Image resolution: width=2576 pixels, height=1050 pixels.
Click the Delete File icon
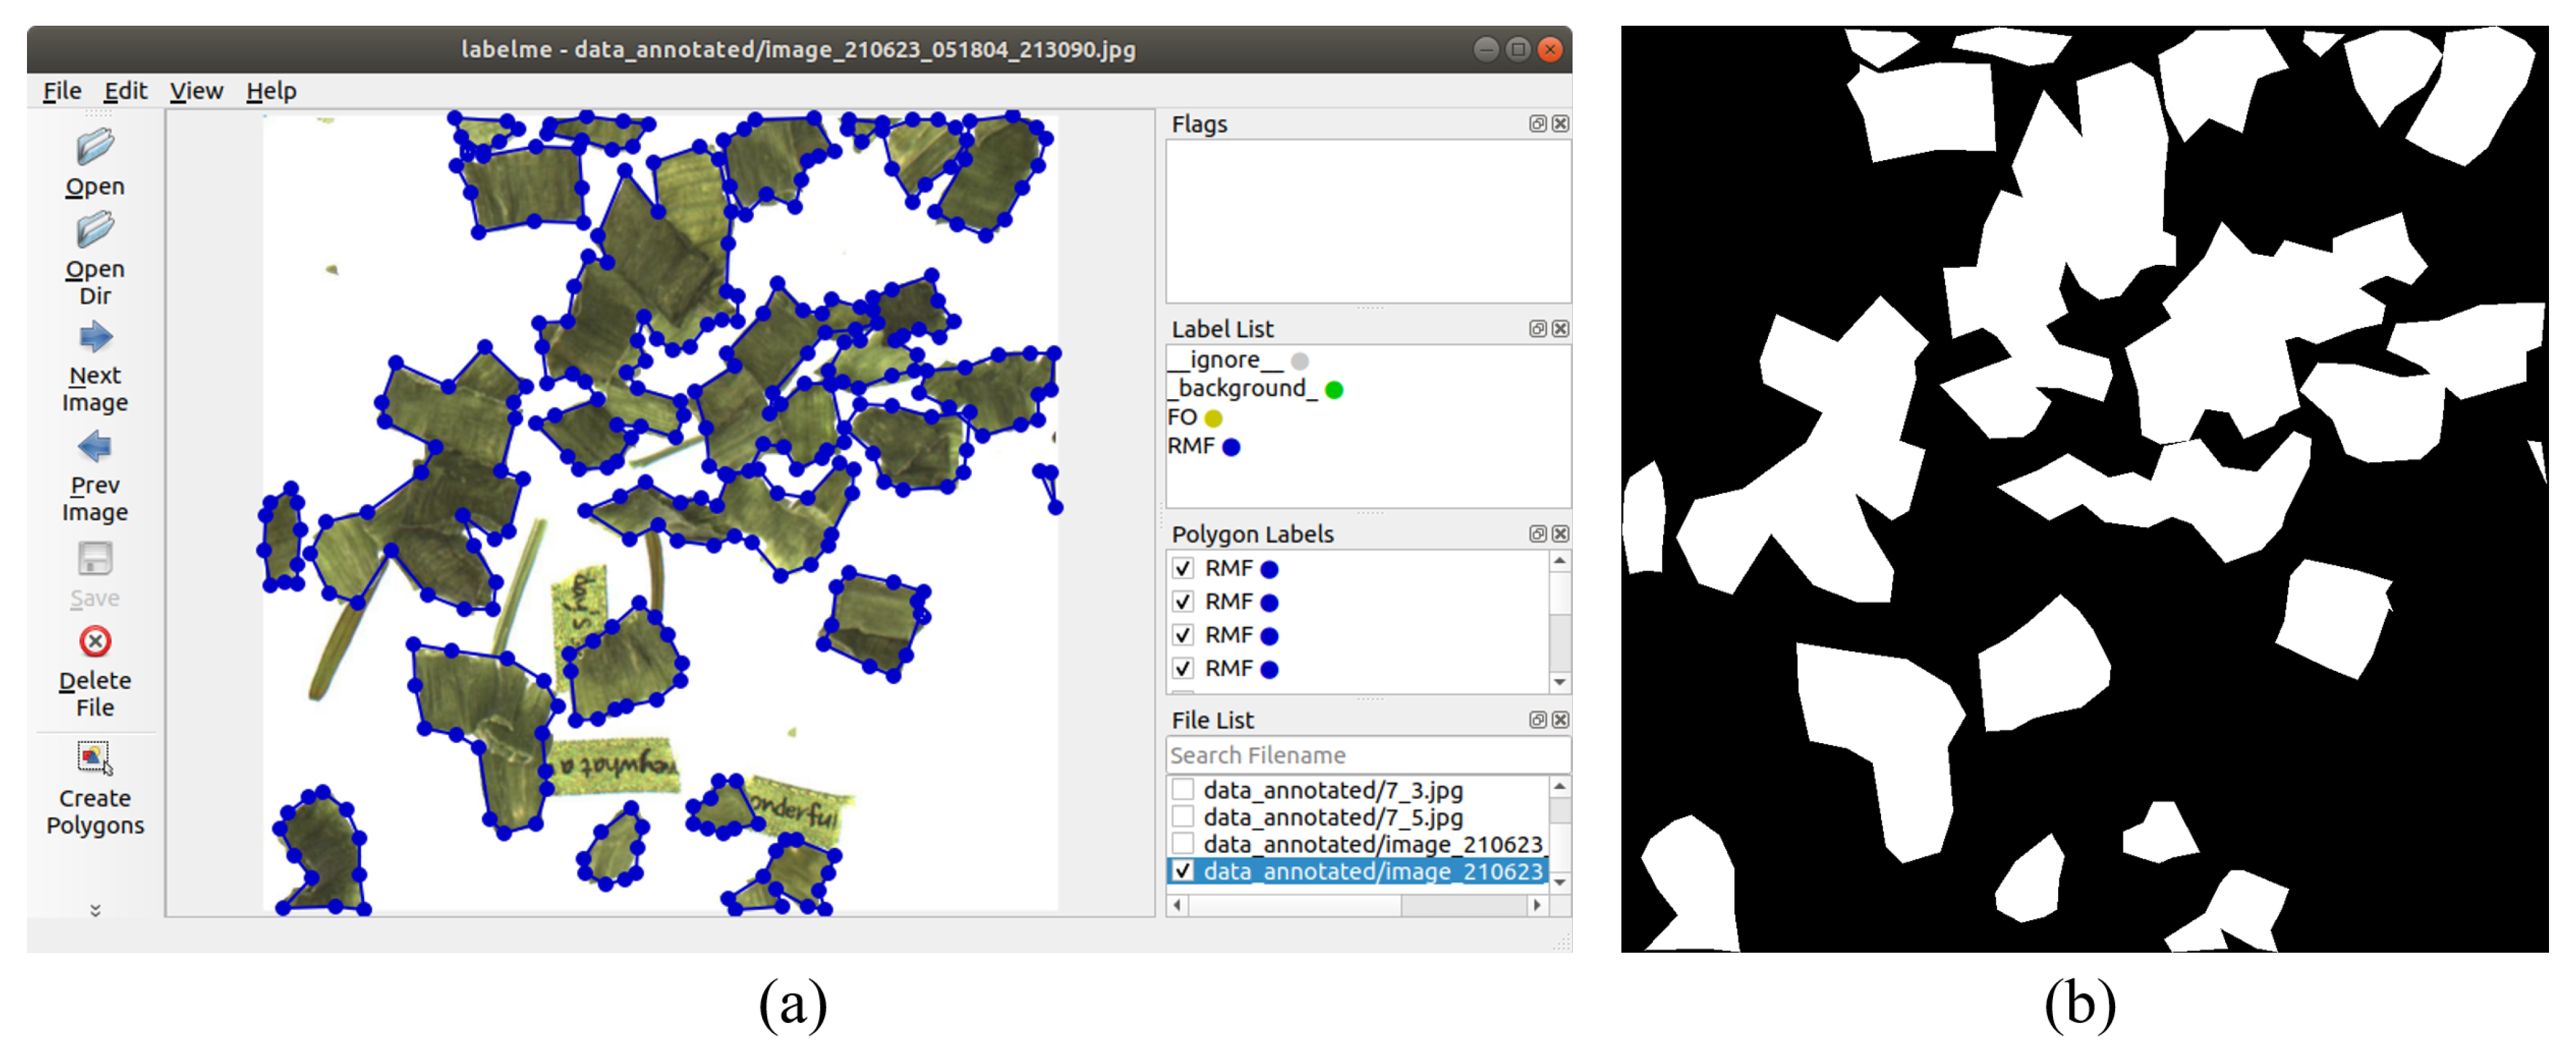click(x=95, y=641)
